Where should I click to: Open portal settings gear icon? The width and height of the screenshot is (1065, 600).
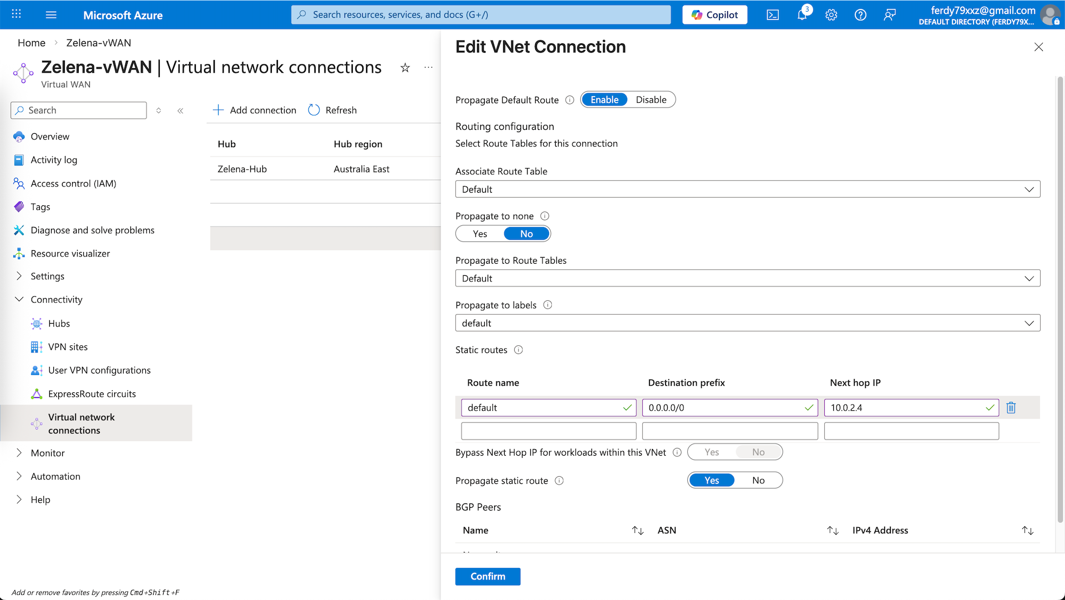831,15
